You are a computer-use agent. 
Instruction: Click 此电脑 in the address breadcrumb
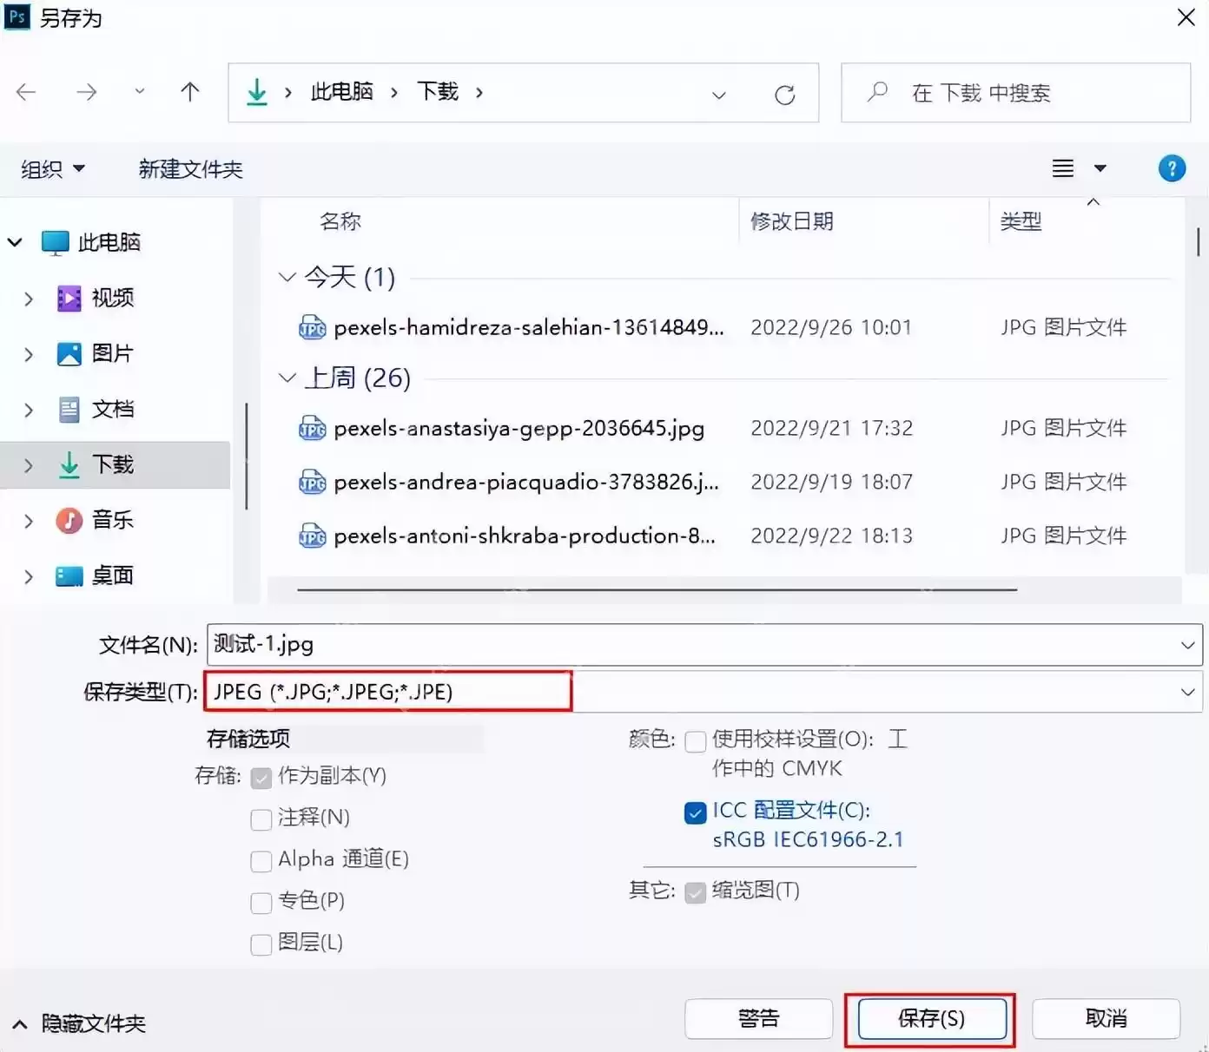coord(341,92)
